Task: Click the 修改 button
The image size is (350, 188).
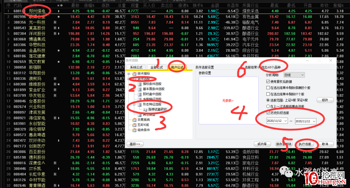Action: (x=325, y=100)
